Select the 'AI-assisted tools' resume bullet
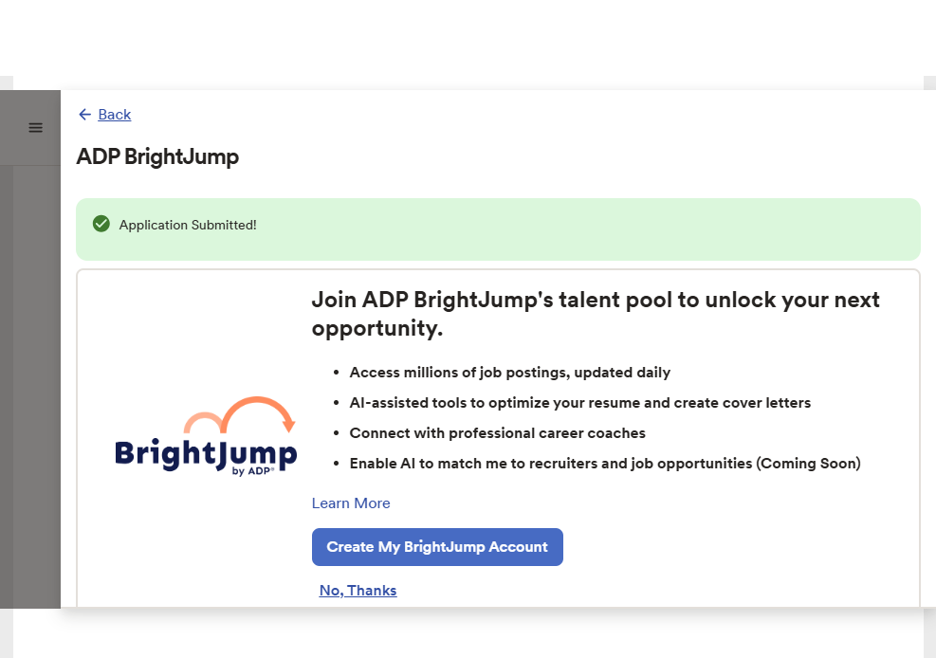The height and width of the screenshot is (658, 936). [579, 403]
